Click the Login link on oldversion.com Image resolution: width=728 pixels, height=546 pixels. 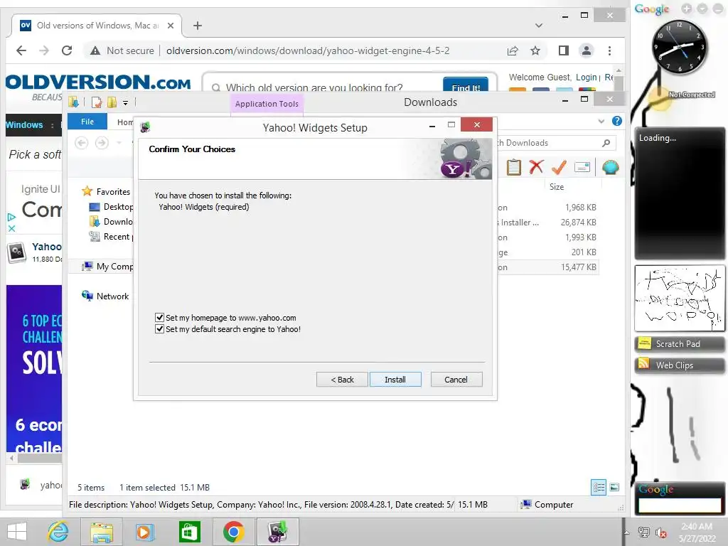586,77
